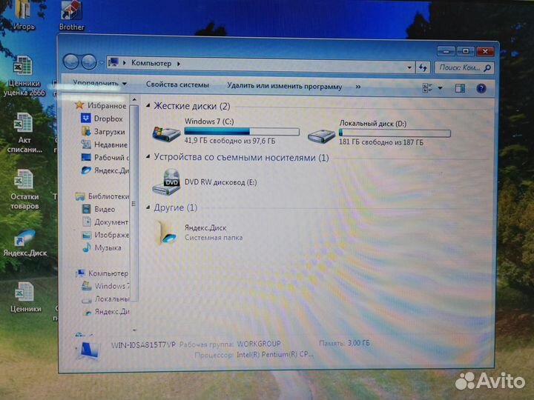Open the address bar history dropdown
Image resolution: width=534 pixels, height=400 pixels.
tap(409, 67)
